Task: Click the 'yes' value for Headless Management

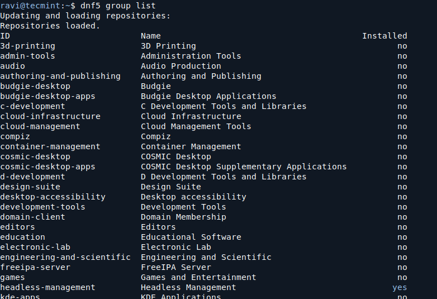Action: coord(400,287)
